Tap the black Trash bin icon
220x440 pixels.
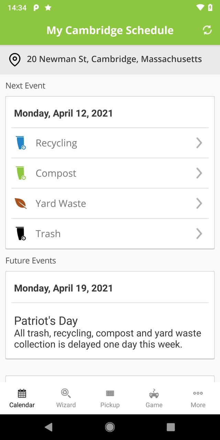click(x=21, y=233)
